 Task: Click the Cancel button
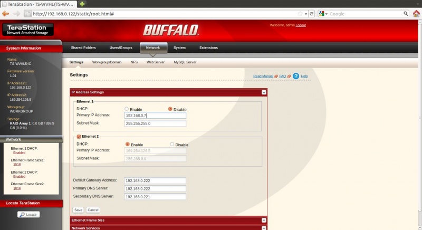point(93,210)
